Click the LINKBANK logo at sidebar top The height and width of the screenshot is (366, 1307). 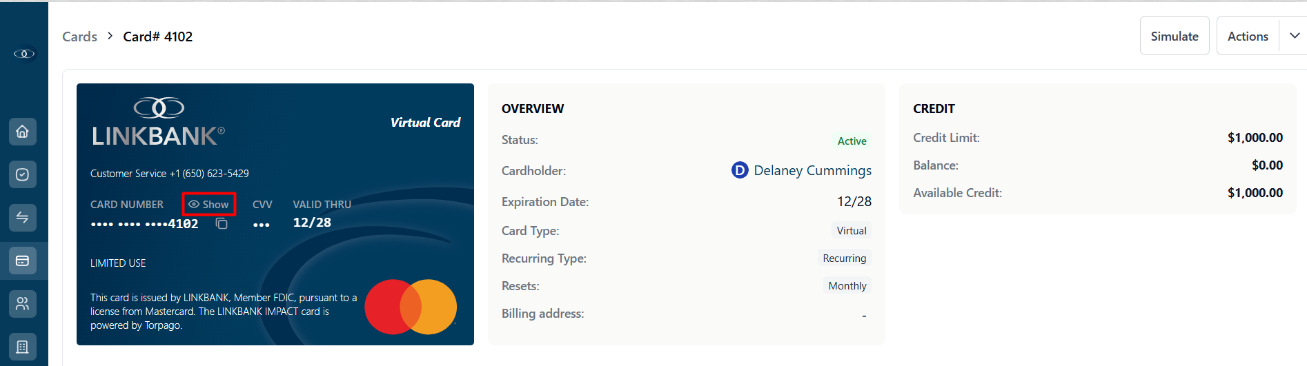click(24, 54)
